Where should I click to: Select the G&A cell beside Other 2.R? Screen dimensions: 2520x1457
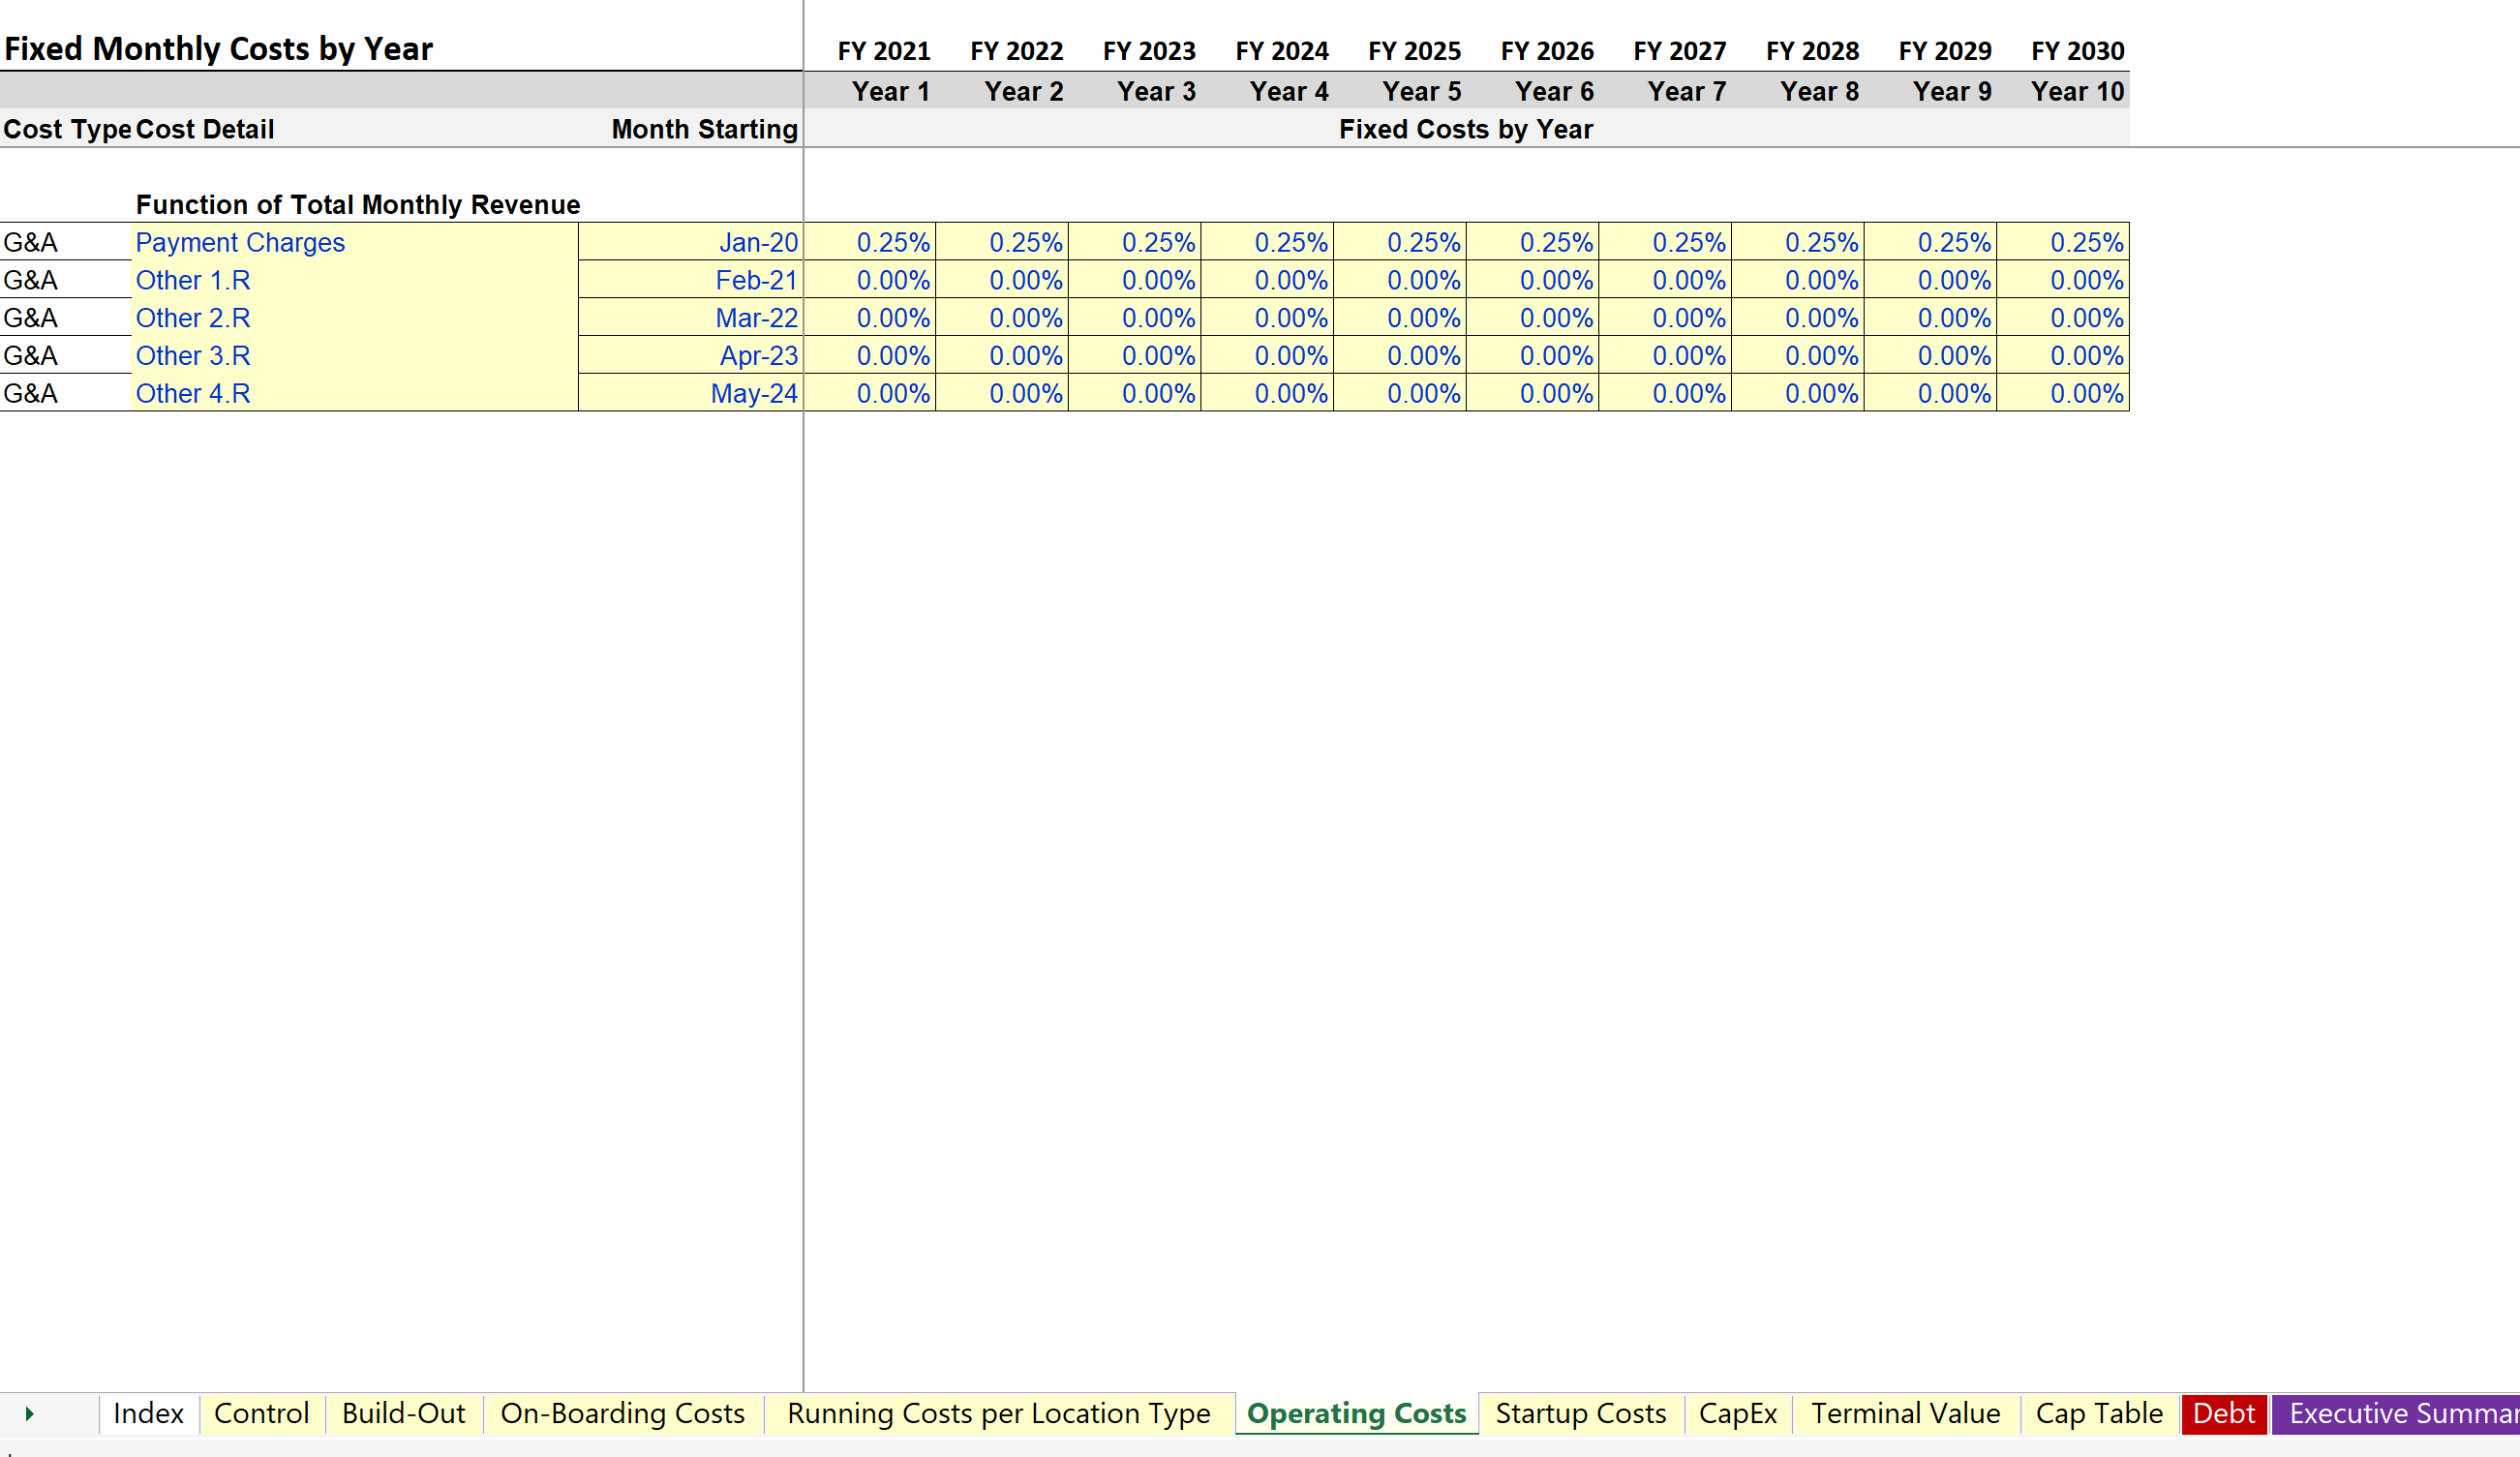[x=66, y=318]
